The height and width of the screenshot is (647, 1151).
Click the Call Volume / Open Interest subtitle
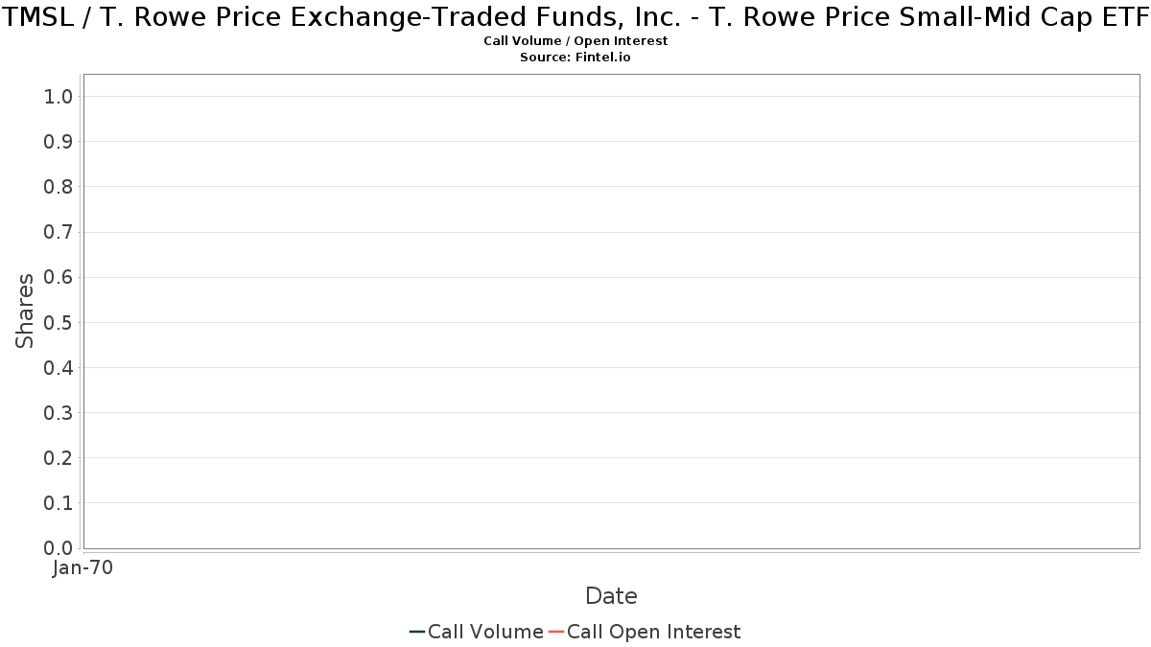point(575,41)
